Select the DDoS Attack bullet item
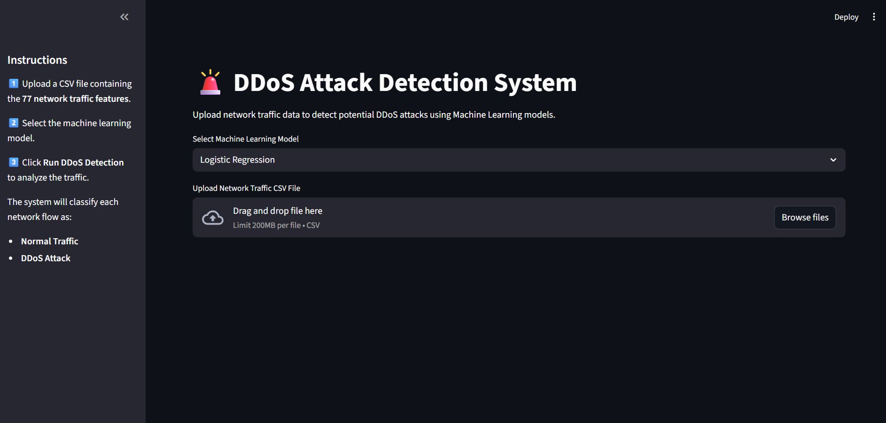886x423 pixels. point(46,258)
